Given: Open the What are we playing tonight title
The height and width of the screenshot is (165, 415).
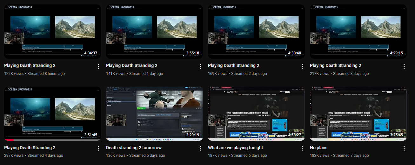Looking at the screenshot, I should 236,148.
